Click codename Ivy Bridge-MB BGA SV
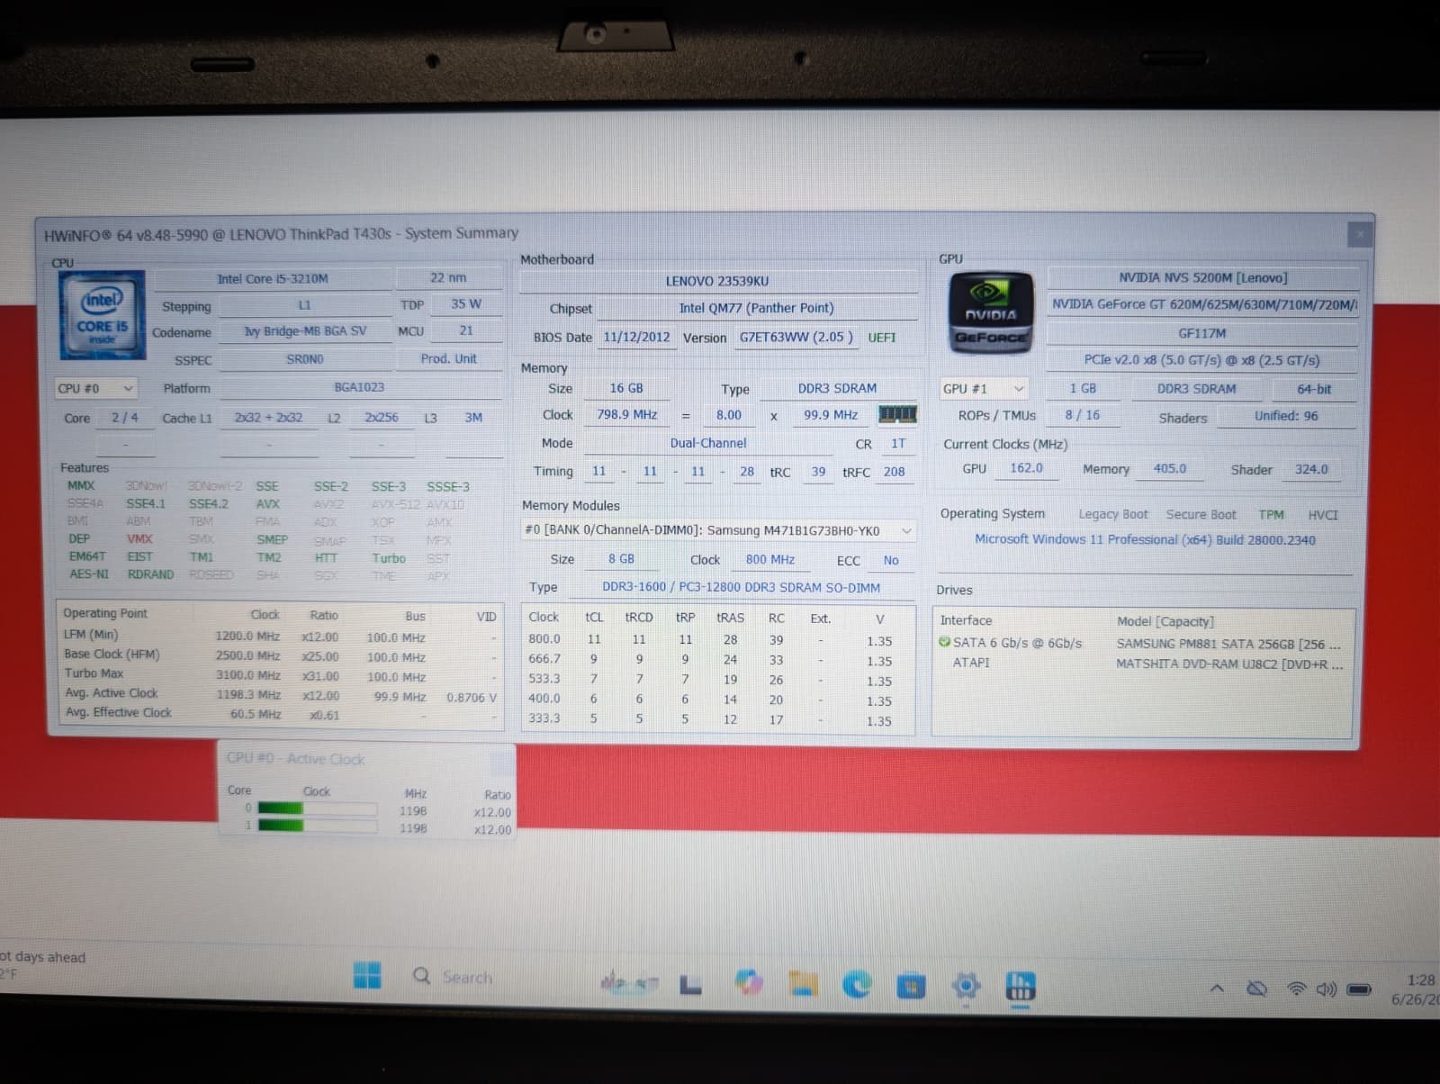The width and height of the screenshot is (1440, 1084). 305,331
